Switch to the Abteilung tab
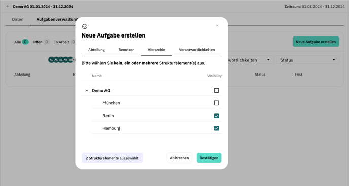Screen dimensions: 349x186 click(96, 50)
